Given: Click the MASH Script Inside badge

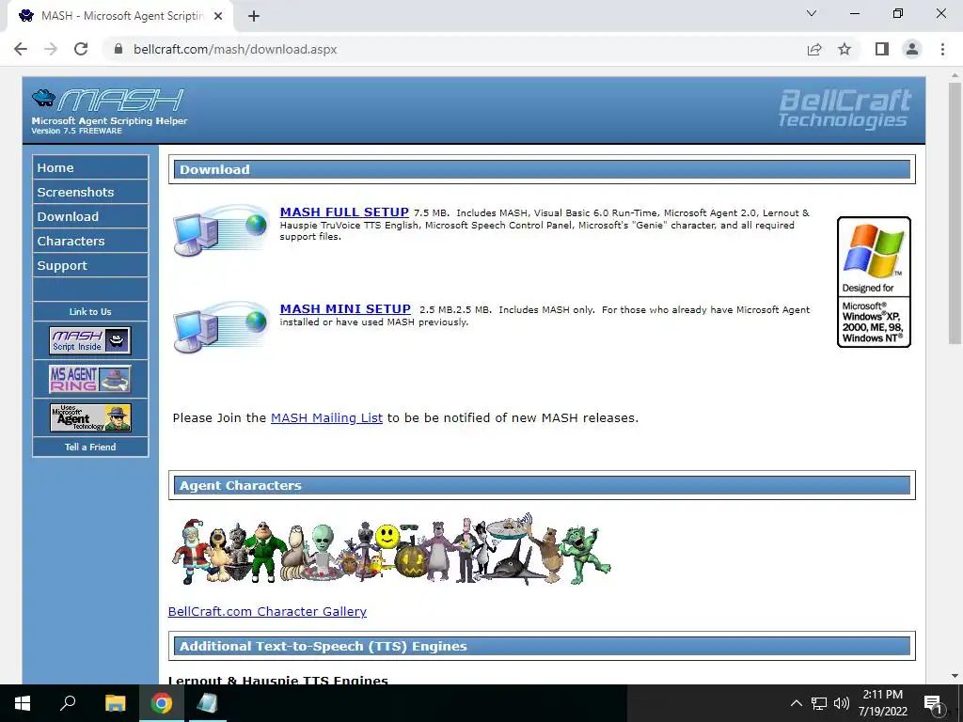Looking at the screenshot, I should point(90,340).
